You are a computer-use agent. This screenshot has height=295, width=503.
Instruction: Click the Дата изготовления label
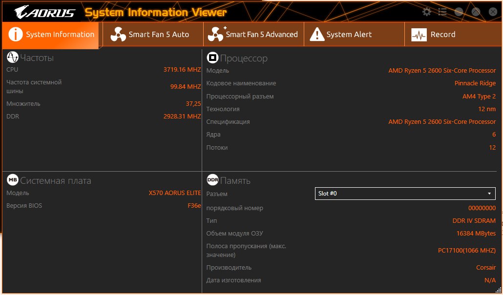point(233,280)
